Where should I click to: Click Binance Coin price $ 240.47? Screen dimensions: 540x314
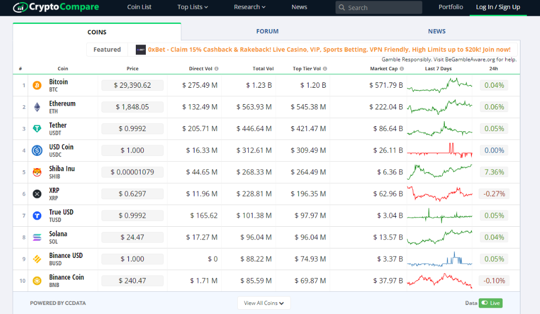(132, 281)
